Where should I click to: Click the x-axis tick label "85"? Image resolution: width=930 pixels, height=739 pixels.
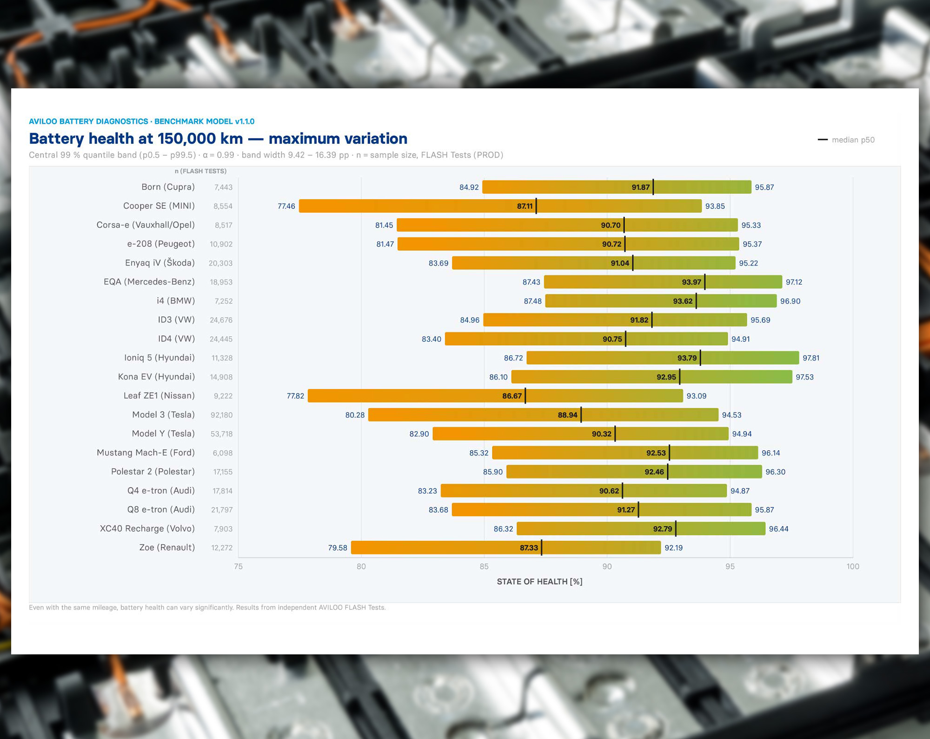[x=484, y=566]
